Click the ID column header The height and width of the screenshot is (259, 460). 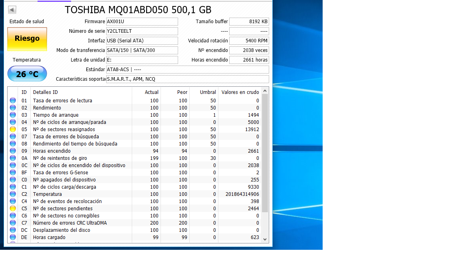24,92
